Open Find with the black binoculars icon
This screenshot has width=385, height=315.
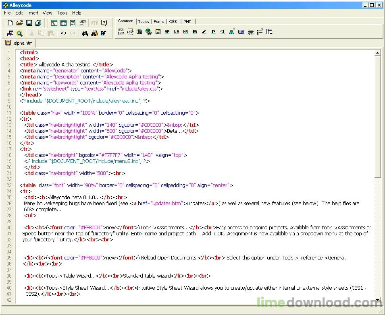(x=85, y=33)
